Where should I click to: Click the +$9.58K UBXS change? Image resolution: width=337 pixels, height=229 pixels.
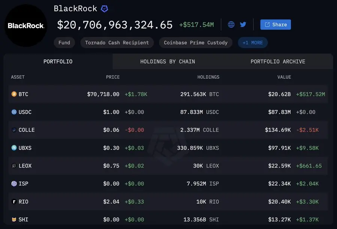click(x=307, y=148)
